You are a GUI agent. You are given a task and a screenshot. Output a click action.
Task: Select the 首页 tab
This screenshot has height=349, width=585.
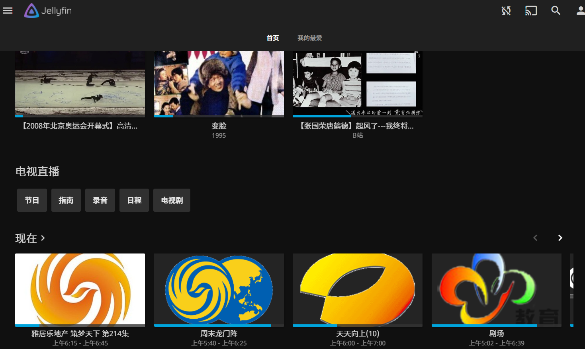273,38
